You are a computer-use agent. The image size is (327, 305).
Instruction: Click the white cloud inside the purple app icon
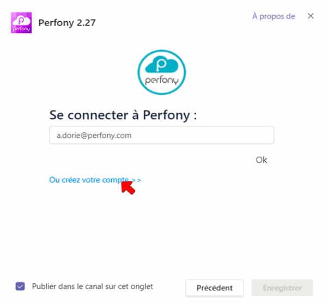(x=21, y=21)
